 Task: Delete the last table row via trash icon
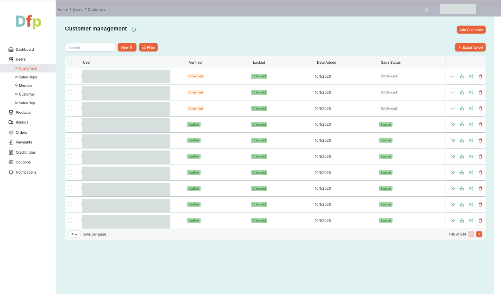point(480,220)
